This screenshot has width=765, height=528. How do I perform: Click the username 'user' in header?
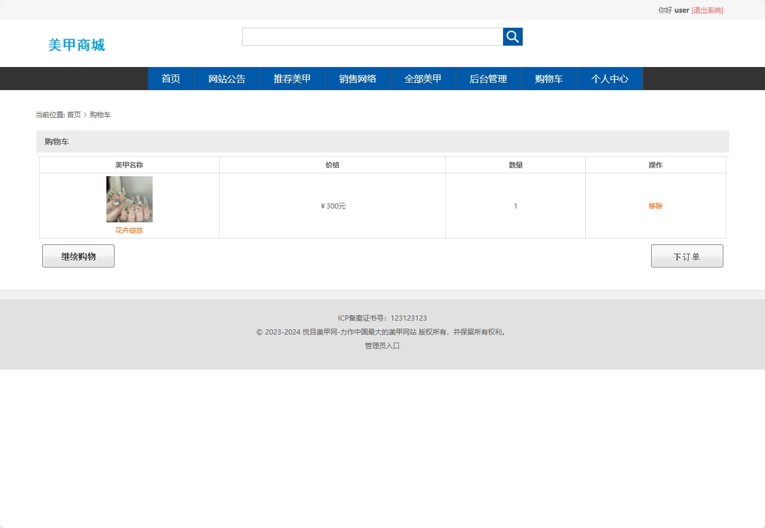pos(682,10)
